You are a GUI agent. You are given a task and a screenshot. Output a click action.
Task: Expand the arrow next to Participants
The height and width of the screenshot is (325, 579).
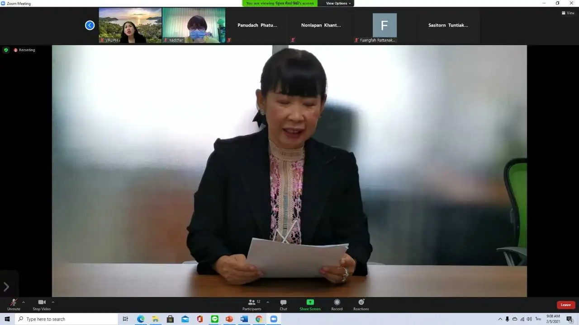tap(267, 302)
